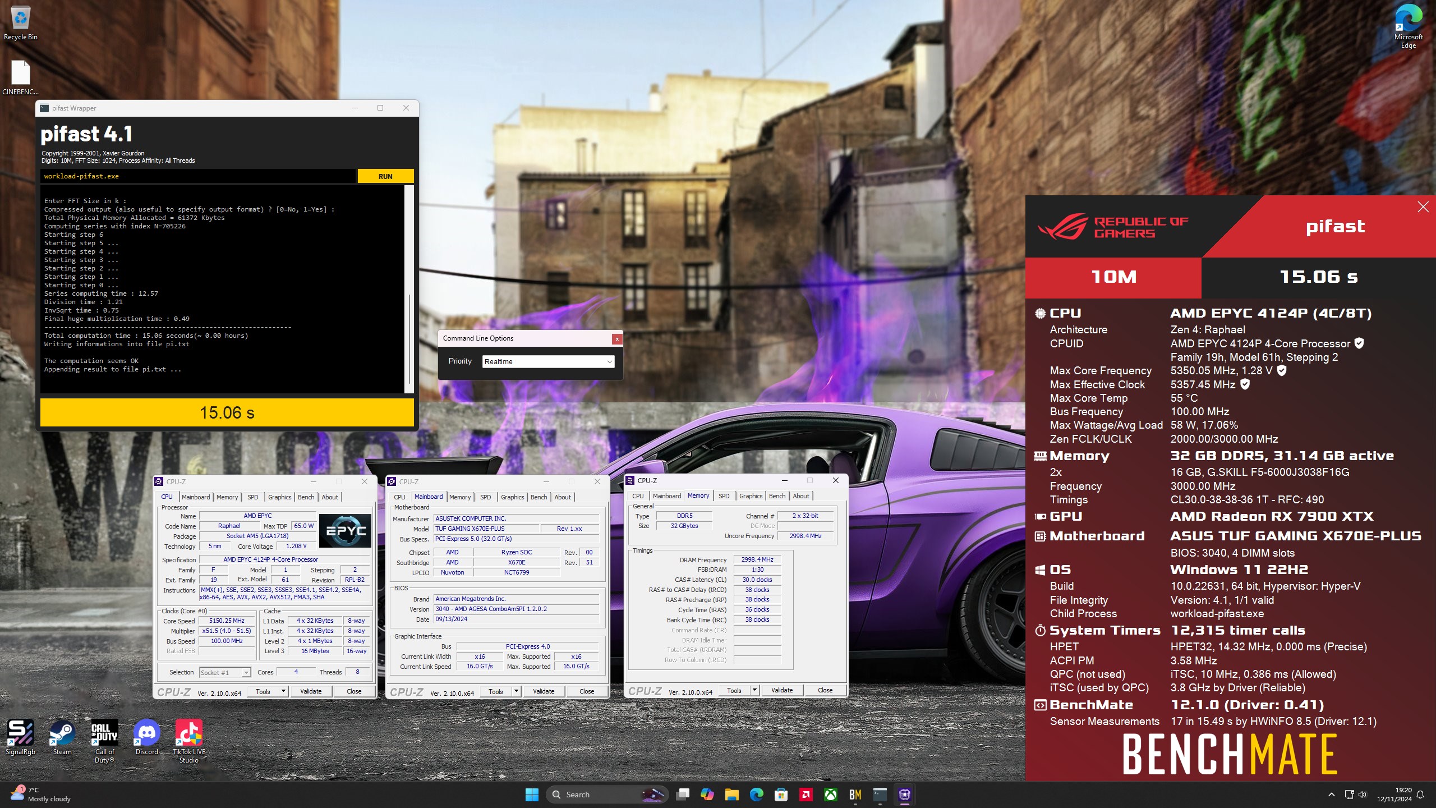Open the Priority dropdown set to Realtime

[548, 361]
